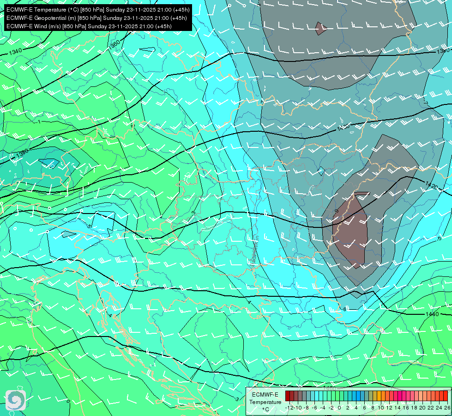Click the -12 value on the legend scale
This screenshot has width=452, height=416.
[x=289, y=408]
